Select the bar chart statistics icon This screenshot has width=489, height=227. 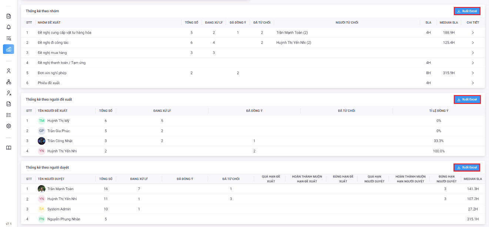point(9,49)
